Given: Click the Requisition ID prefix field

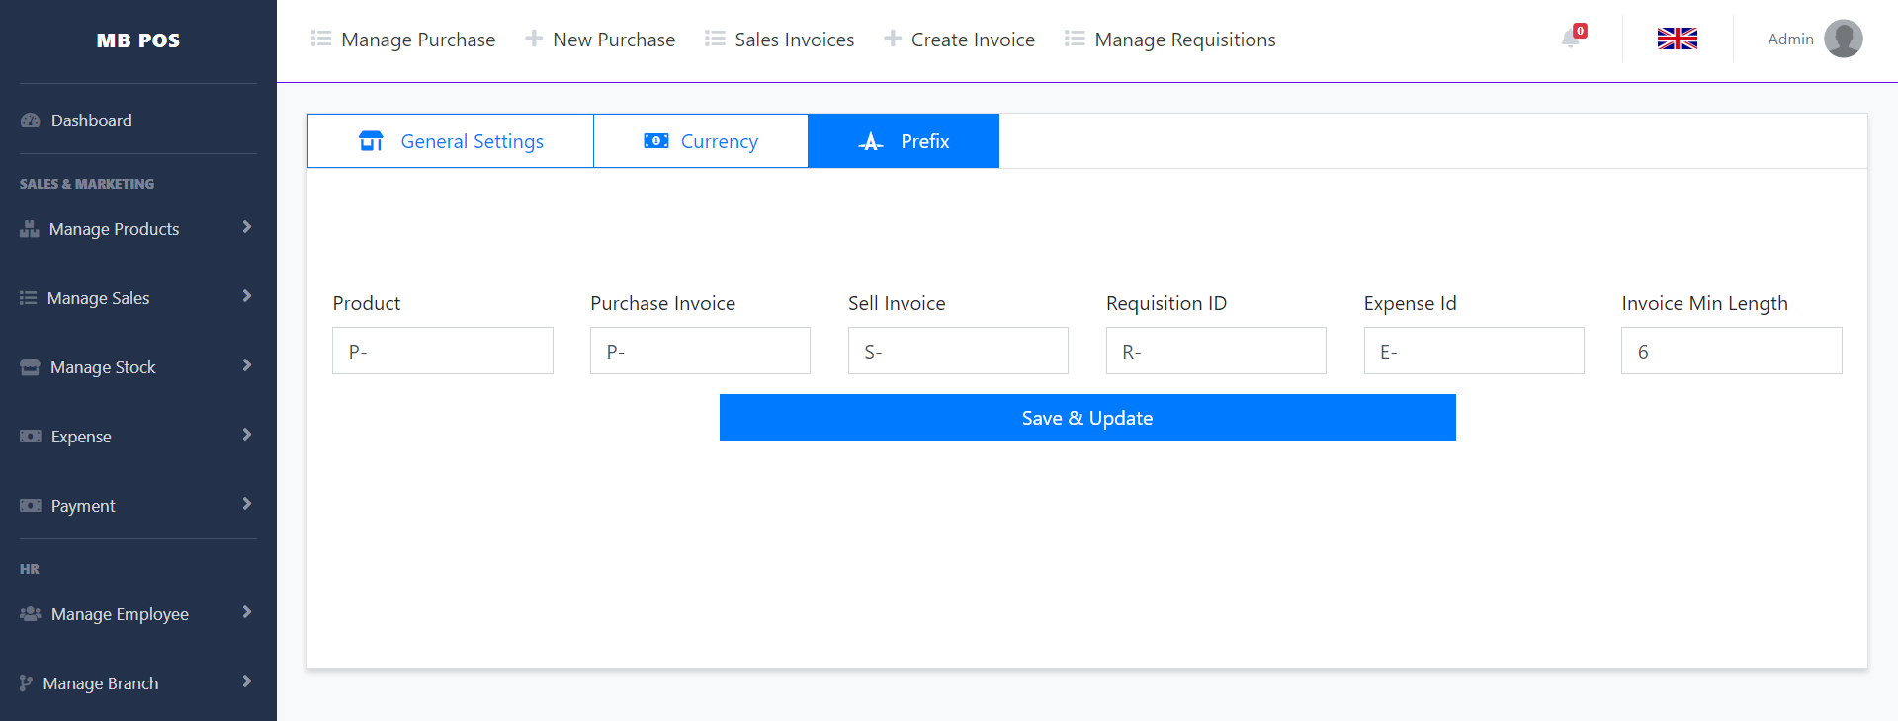Looking at the screenshot, I should coord(1216,351).
